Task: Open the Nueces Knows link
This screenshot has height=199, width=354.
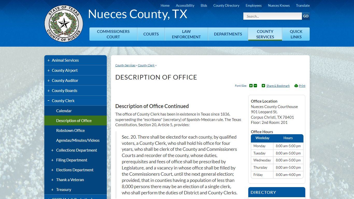Action: tap(279, 5)
